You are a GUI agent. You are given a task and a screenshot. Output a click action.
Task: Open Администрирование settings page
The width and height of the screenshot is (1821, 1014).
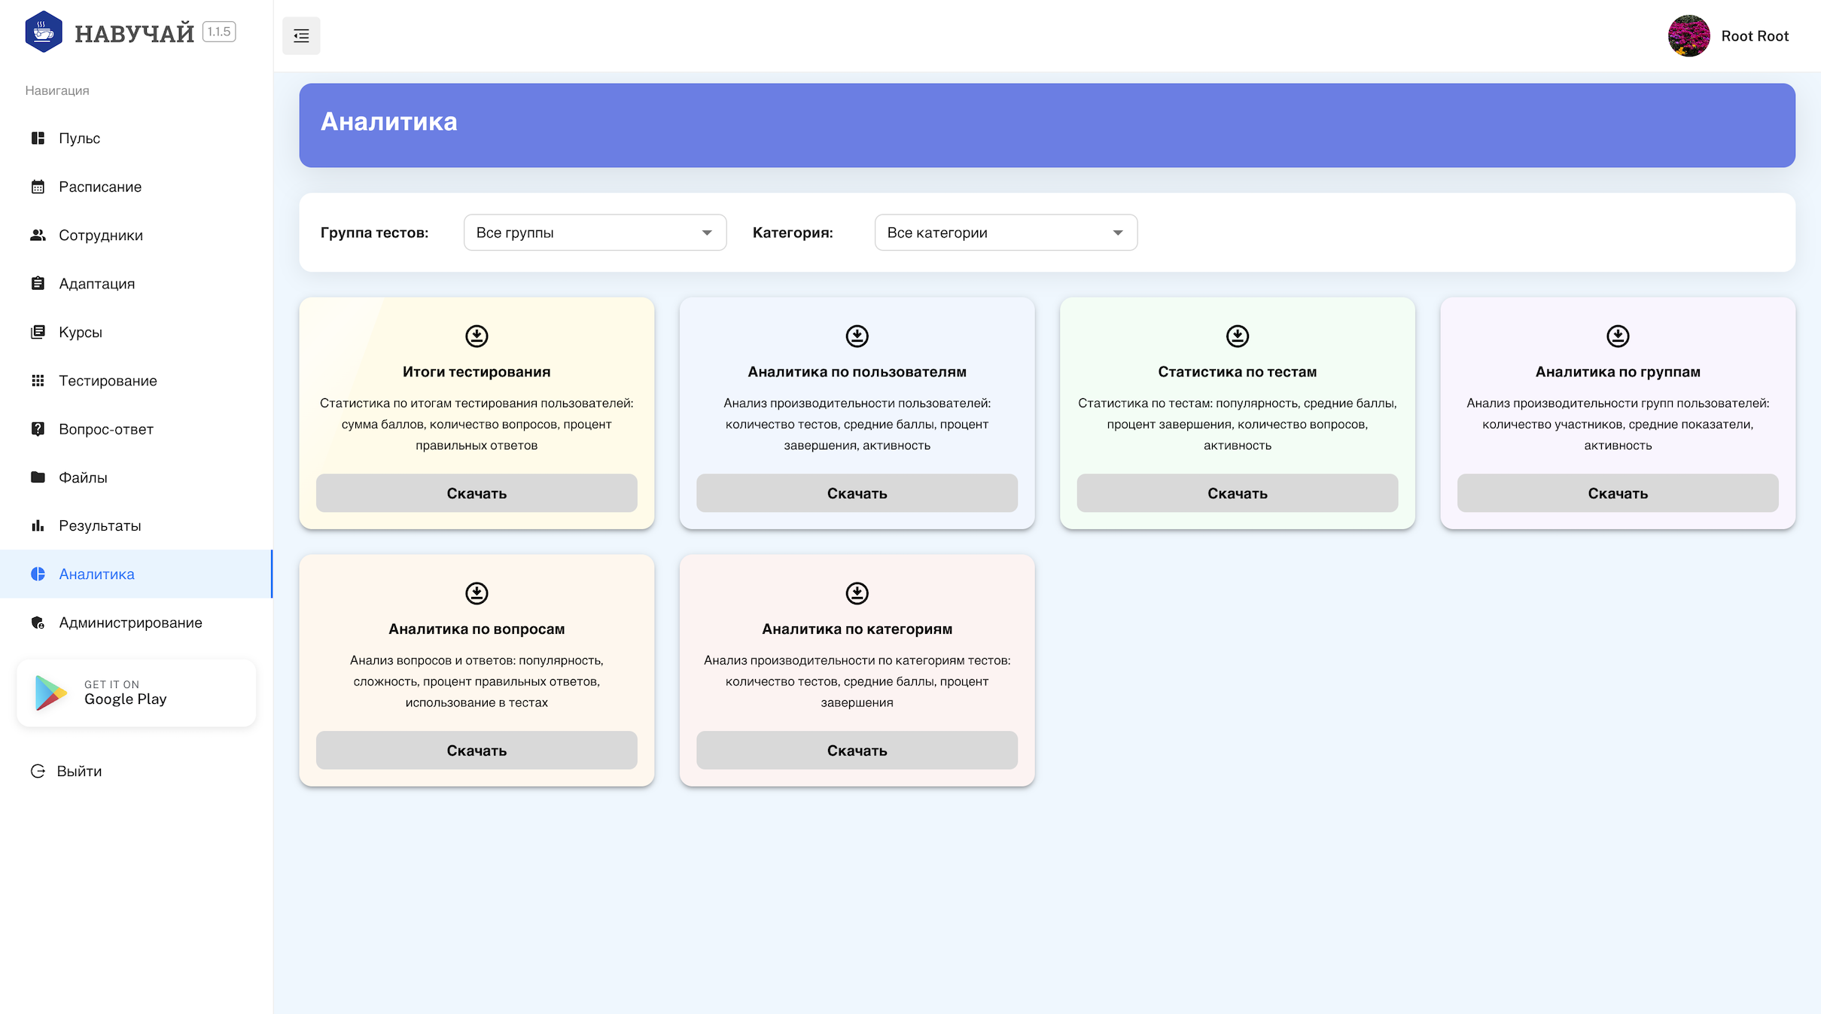pyautogui.click(x=136, y=623)
